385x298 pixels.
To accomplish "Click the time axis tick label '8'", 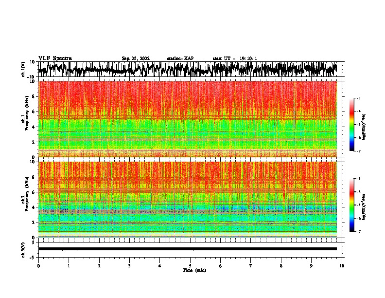I will pos(281,266).
